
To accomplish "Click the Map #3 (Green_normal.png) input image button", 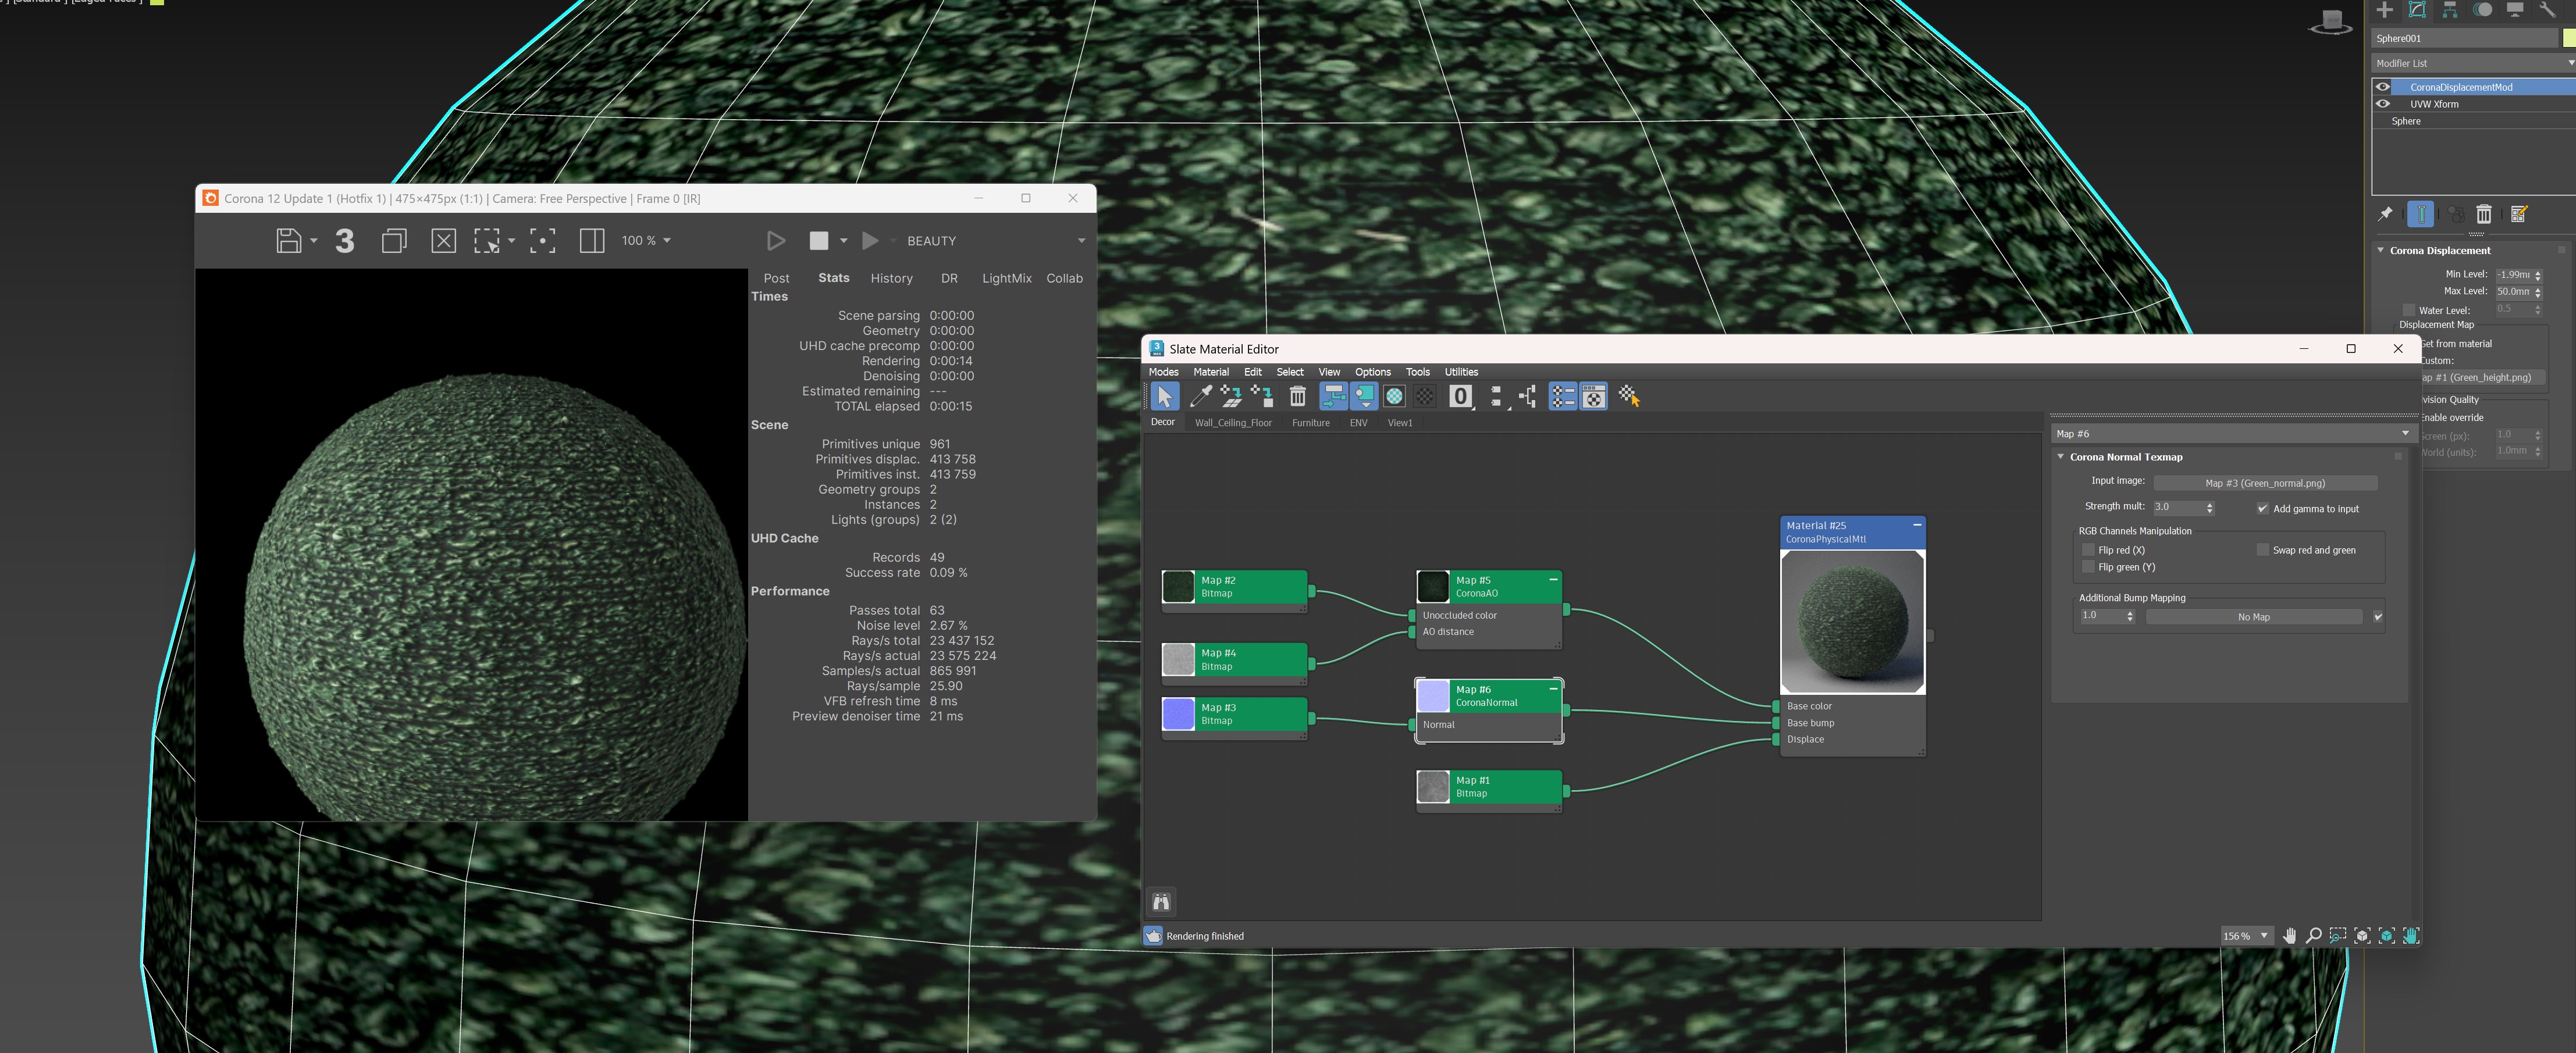I will point(2265,483).
